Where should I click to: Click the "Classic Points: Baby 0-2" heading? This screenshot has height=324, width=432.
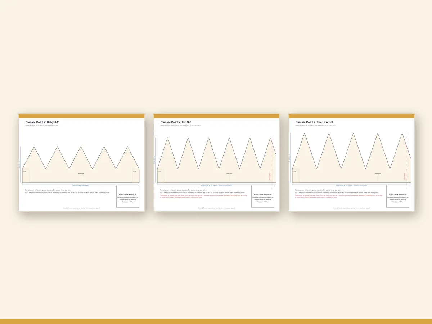pyautogui.click(x=42, y=122)
